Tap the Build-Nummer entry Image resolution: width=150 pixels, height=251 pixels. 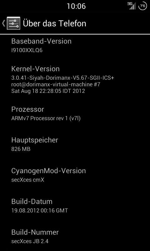[75, 237]
